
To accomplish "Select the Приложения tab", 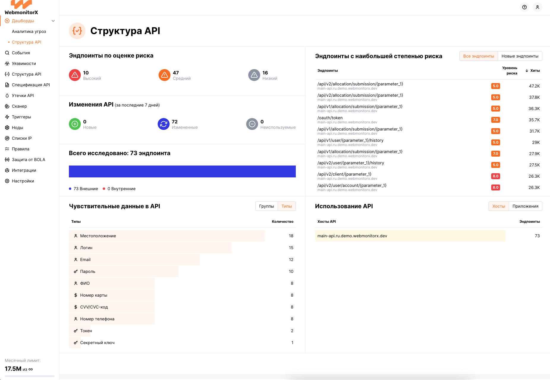I will 525,206.
